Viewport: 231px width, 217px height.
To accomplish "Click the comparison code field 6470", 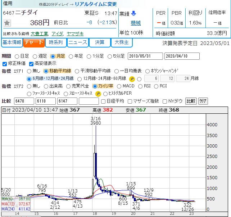I will pos(24,101).
